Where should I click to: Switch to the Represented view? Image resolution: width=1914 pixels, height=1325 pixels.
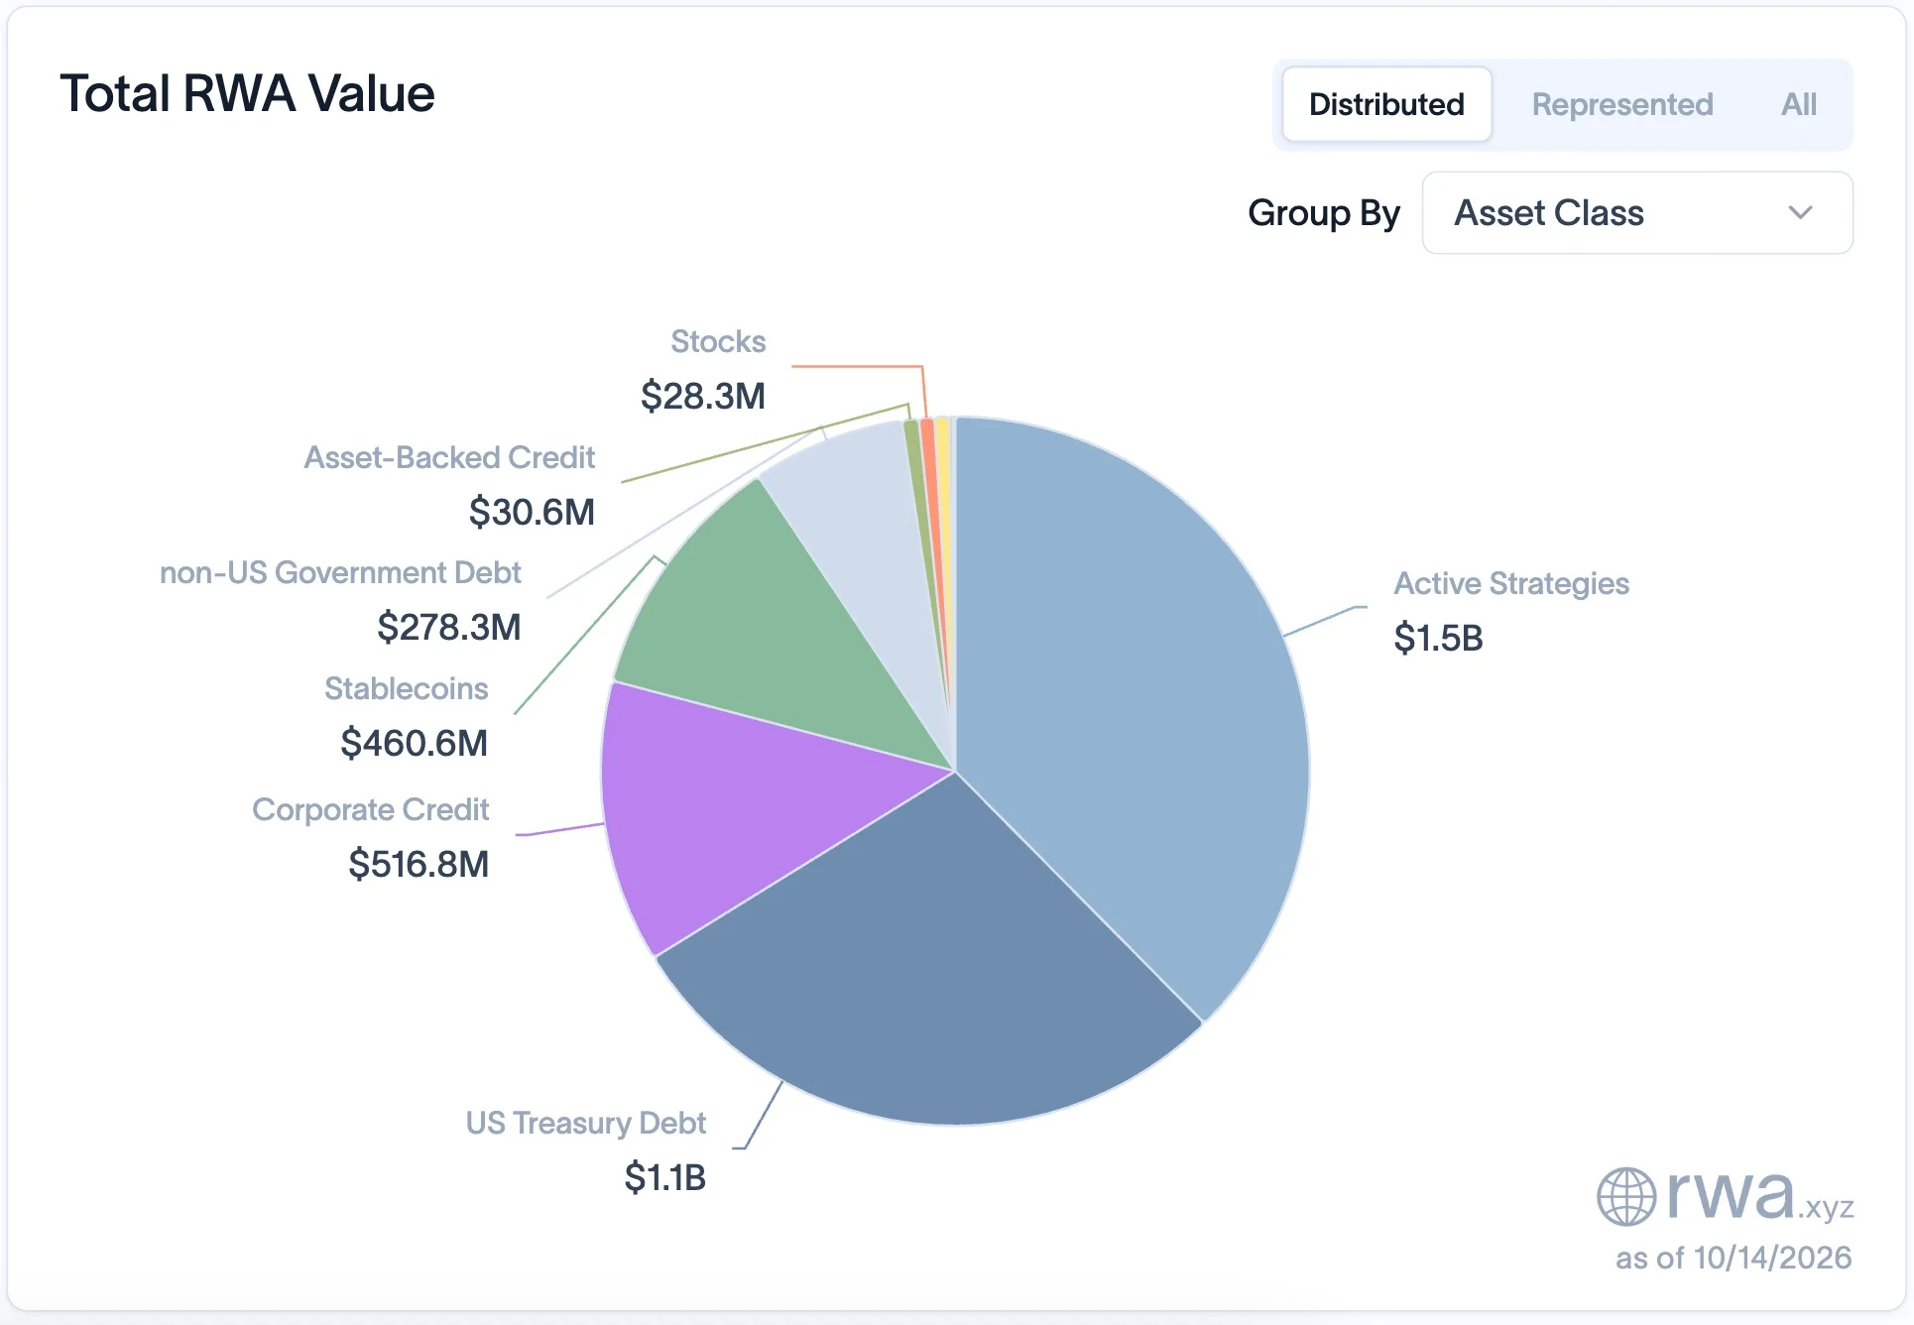pos(1622,104)
